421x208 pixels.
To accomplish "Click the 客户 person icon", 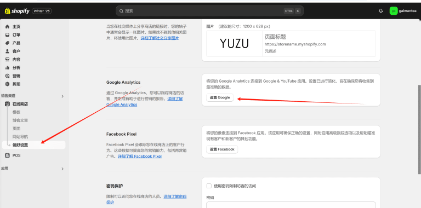I will pos(7,51).
